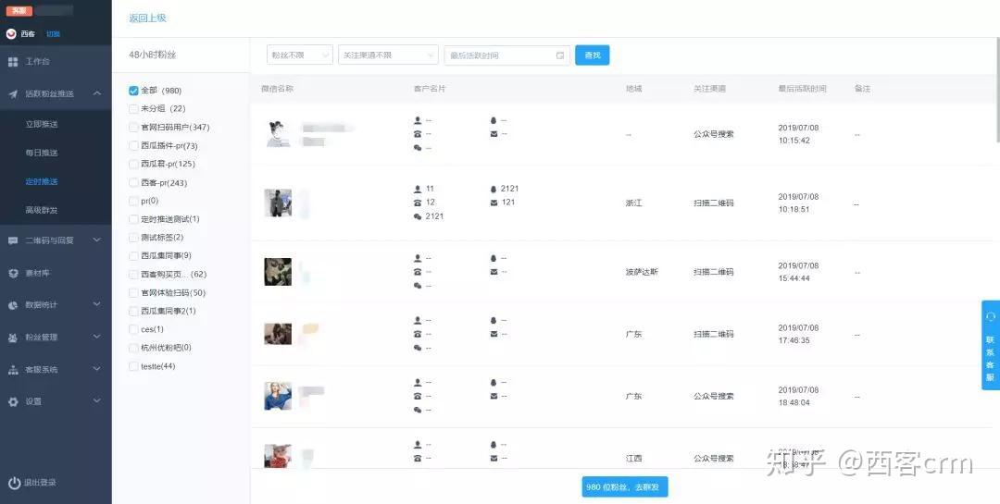Select 高级群发 in the sidebar

pos(42,210)
